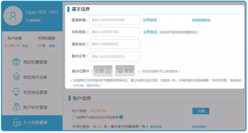Click the gift box icon for 我的包裹管理
The width and height of the screenshot is (248, 133).
click(x=16, y=62)
